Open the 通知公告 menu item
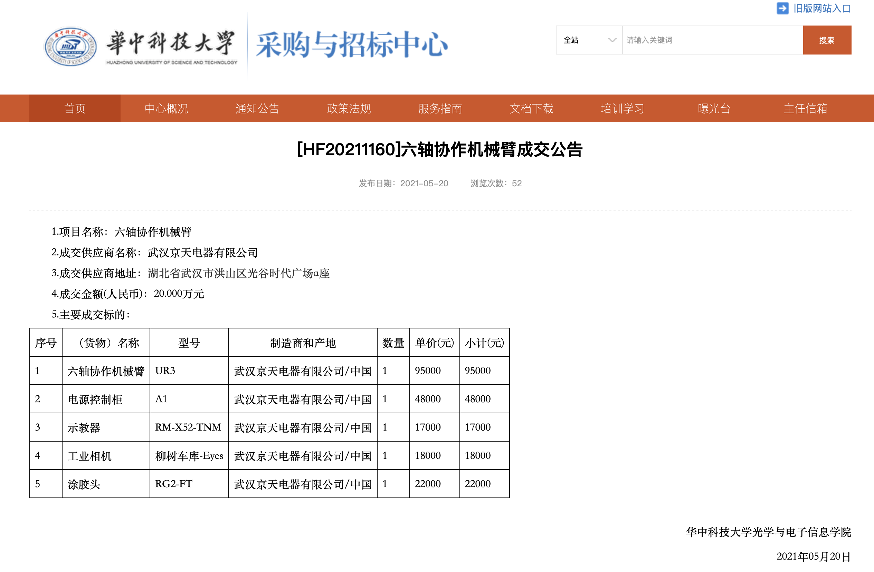 pyautogui.click(x=257, y=108)
